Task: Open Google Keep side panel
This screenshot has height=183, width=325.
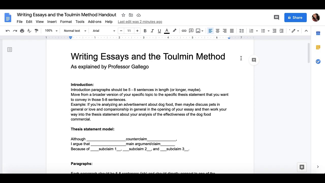Action: tap(318, 48)
